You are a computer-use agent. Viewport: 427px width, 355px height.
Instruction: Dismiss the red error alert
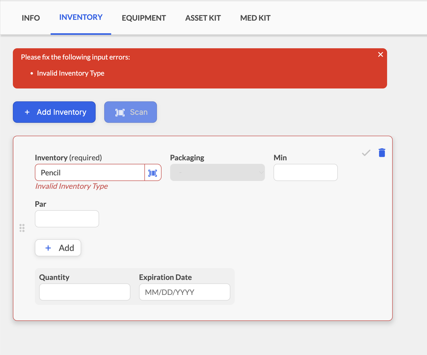pyautogui.click(x=380, y=54)
